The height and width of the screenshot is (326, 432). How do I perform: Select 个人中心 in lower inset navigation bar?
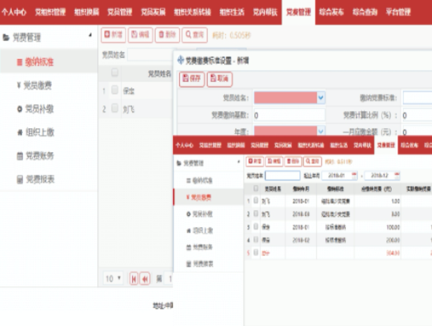coord(184,145)
